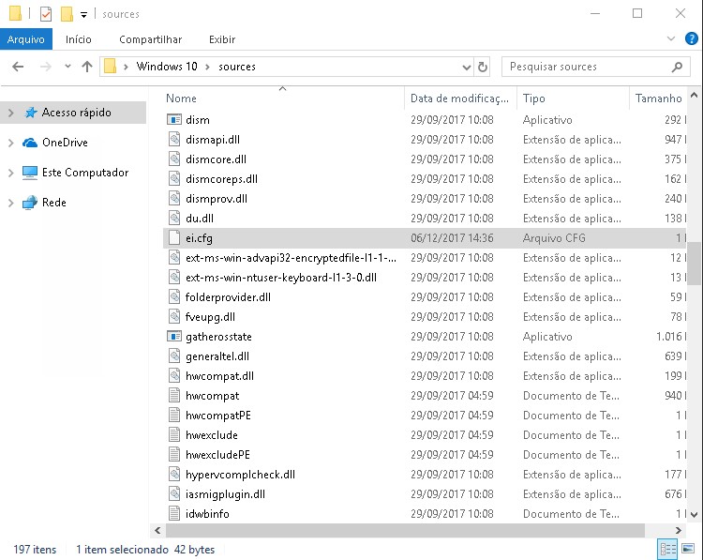This screenshot has height=560, width=703.
Task: Select the generaltel.dll file icon
Action: (x=174, y=356)
